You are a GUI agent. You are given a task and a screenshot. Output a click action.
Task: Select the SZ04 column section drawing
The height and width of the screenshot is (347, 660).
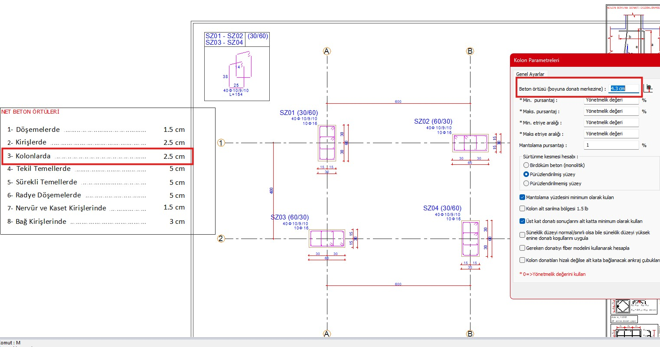coord(470,239)
